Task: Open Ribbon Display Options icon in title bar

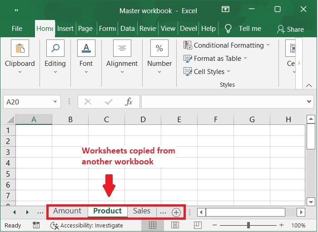Action: [225, 10]
